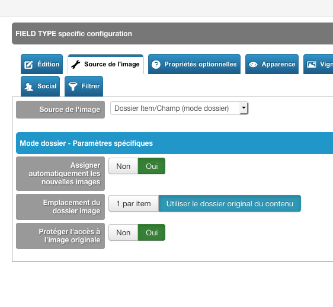Viewport: 333px width, 307px height.
Task: Select the Social tab label
Action: pos(47,86)
